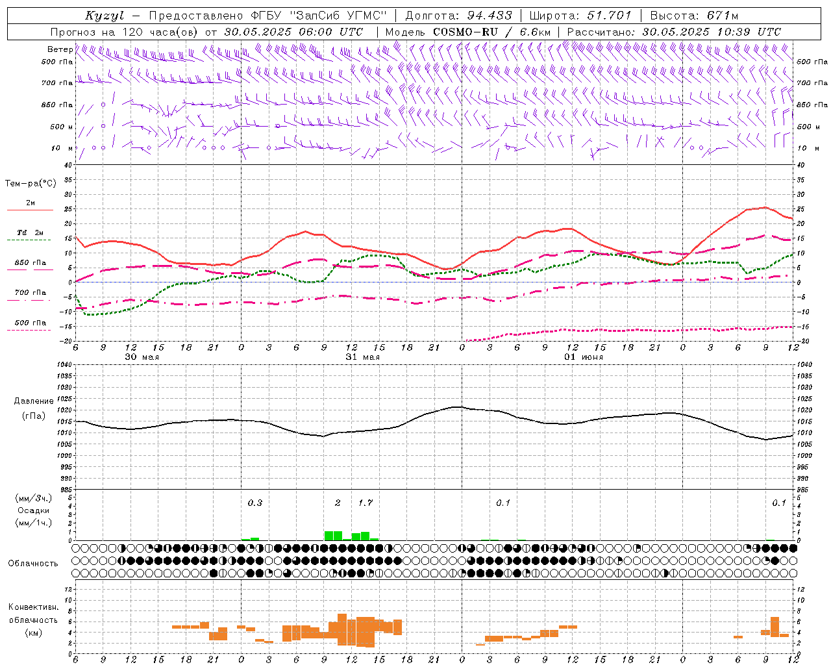Click the '30 мая' date label
The image size is (831, 665).
click(142, 357)
